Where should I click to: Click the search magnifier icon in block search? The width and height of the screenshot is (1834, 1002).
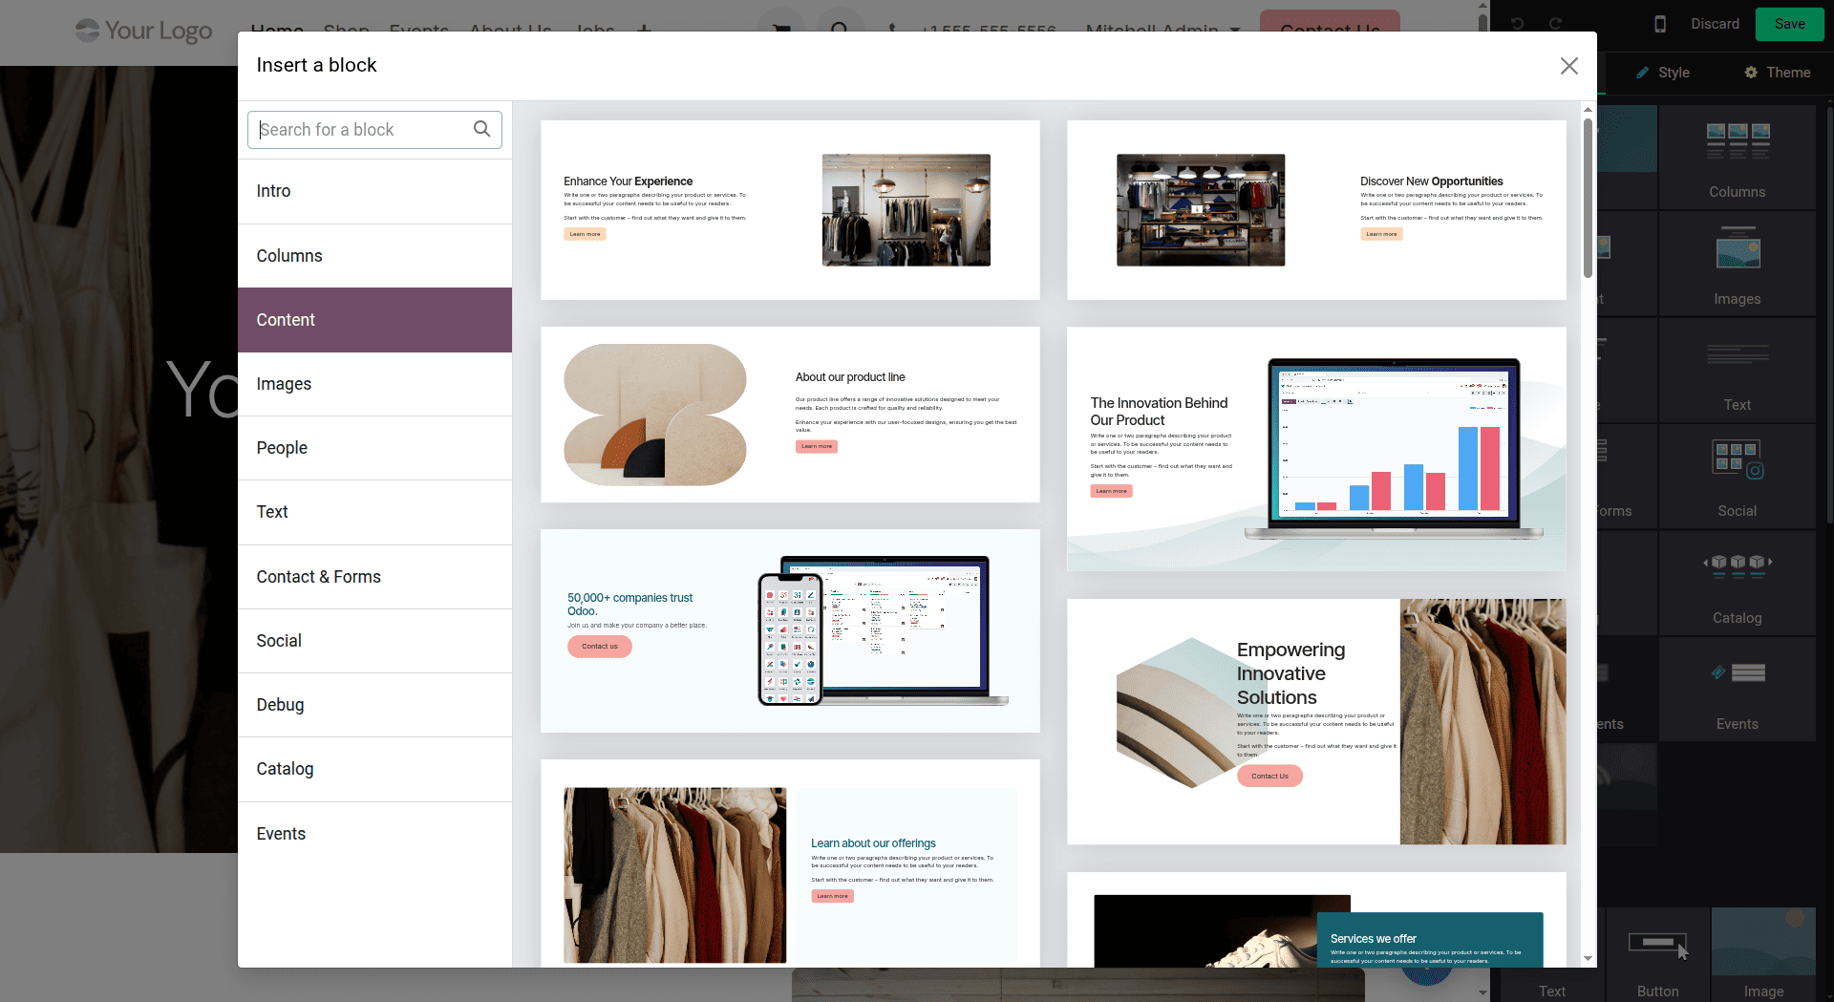pyautogui.click(x=481, y=129)
